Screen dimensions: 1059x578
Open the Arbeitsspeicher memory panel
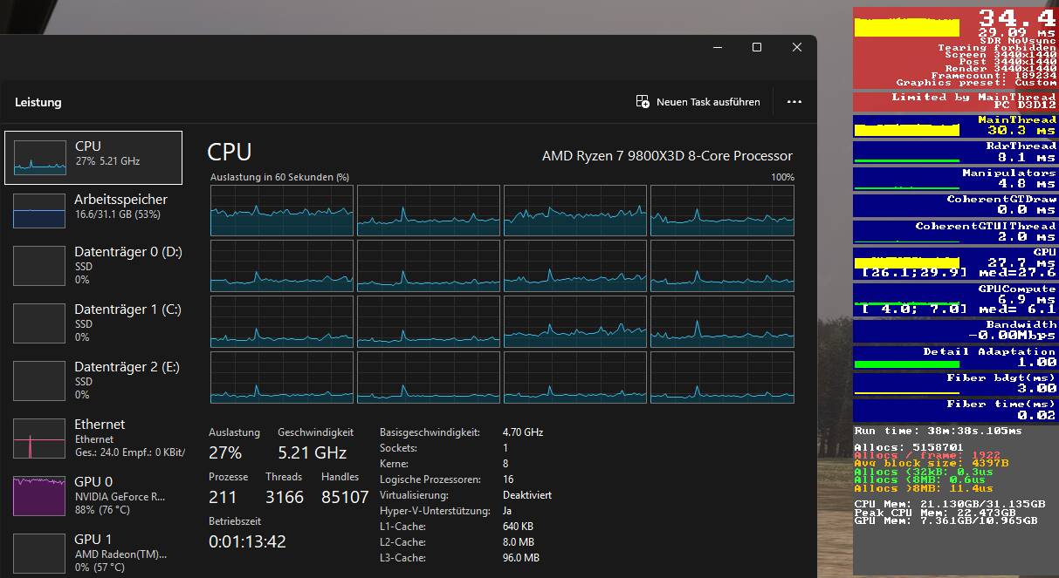(x=93, y=209)
